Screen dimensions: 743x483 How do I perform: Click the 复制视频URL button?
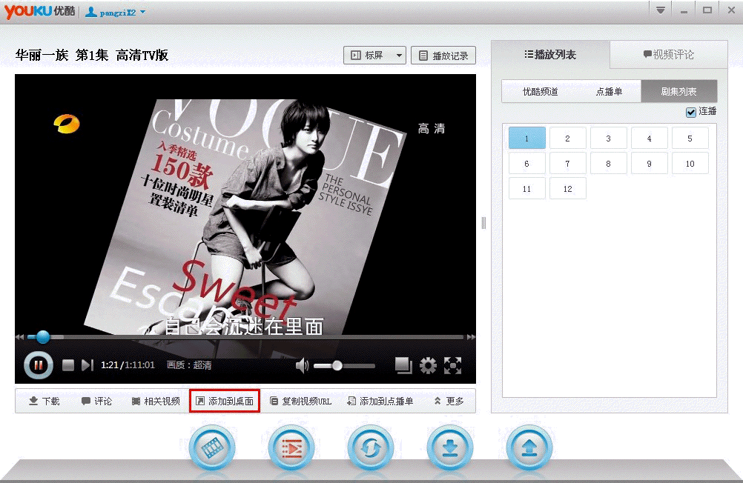coord(301,402)
